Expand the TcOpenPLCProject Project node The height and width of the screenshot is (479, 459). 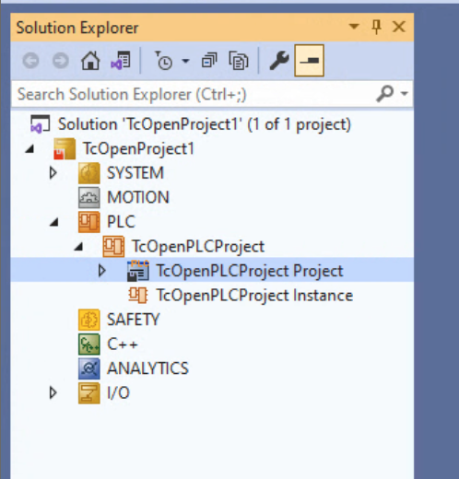[x=101, y=271]
